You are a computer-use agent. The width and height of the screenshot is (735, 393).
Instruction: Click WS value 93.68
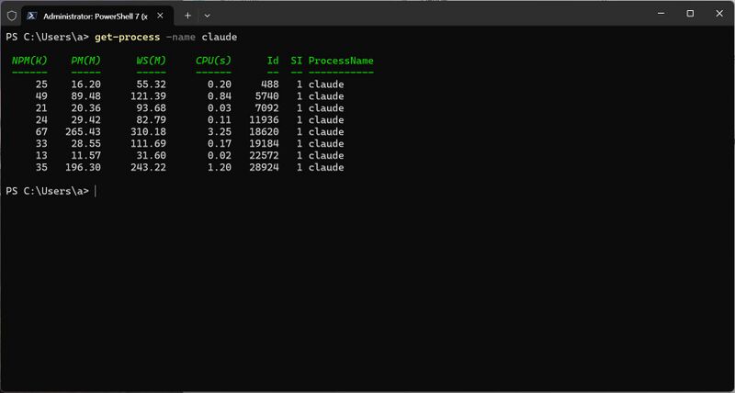(151, 108)
